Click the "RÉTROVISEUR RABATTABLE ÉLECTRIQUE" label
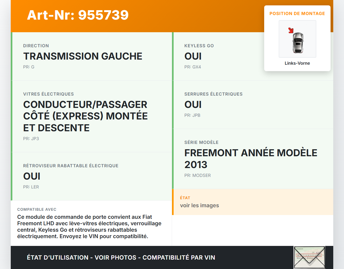Screen dimensions: 344x269 pos(71,166)
